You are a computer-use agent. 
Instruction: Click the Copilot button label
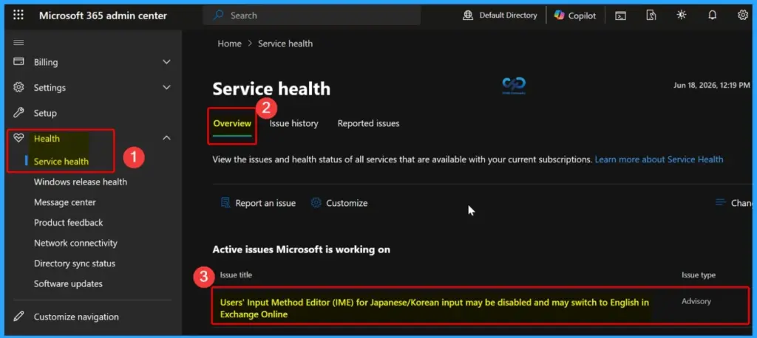tap(582, 15)
